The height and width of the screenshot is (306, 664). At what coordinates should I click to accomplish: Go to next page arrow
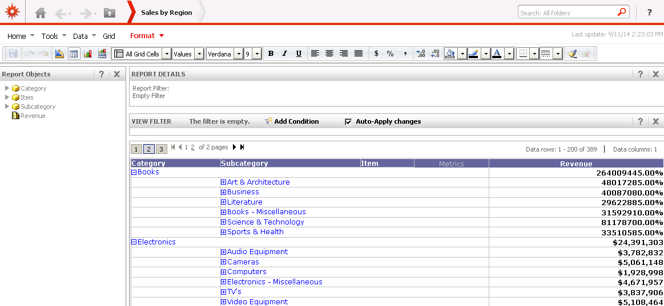tap(234, 147)
